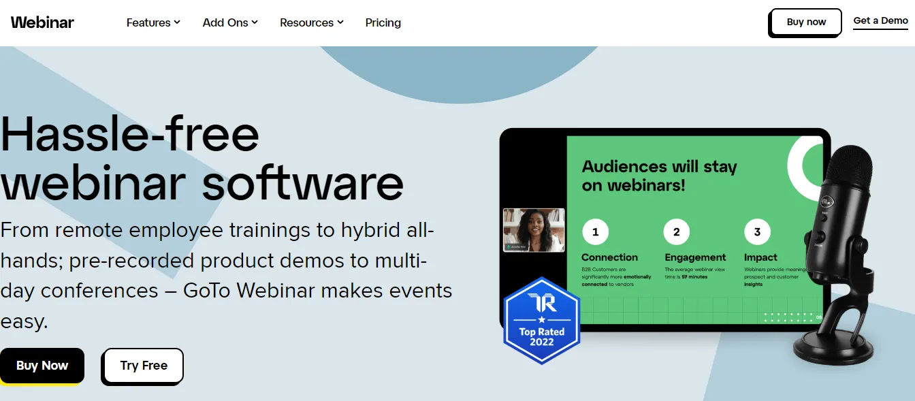
Task: Expand the Resources menu
Action: [312, 22]
